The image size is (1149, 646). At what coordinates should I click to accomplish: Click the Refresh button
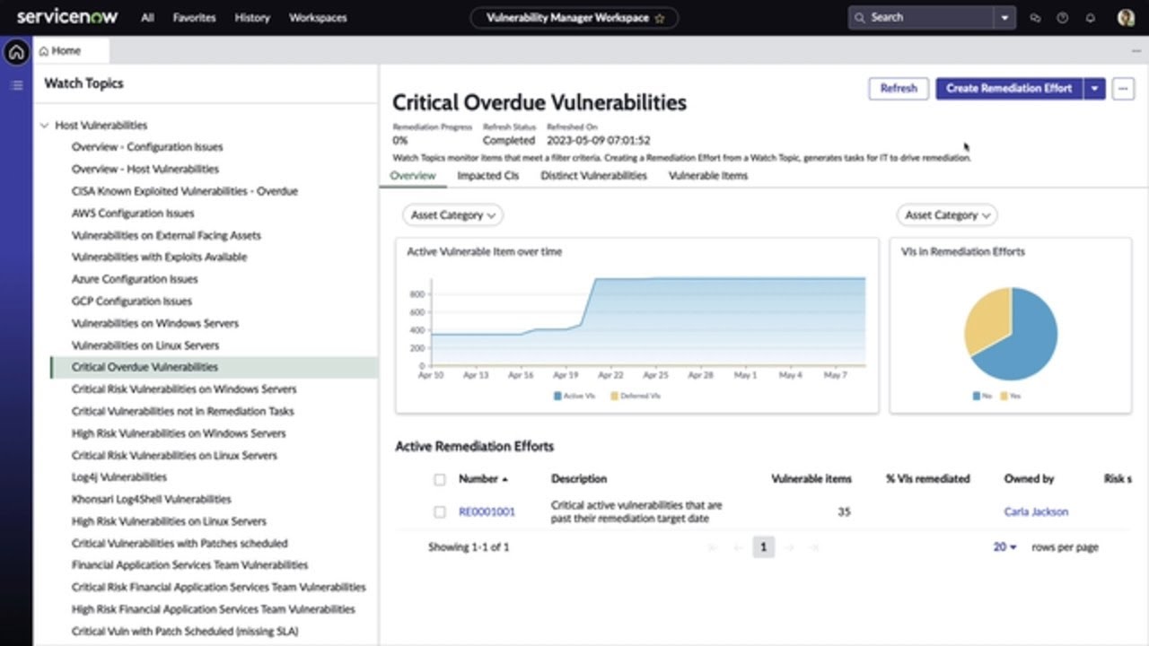[x=898, y=88]
